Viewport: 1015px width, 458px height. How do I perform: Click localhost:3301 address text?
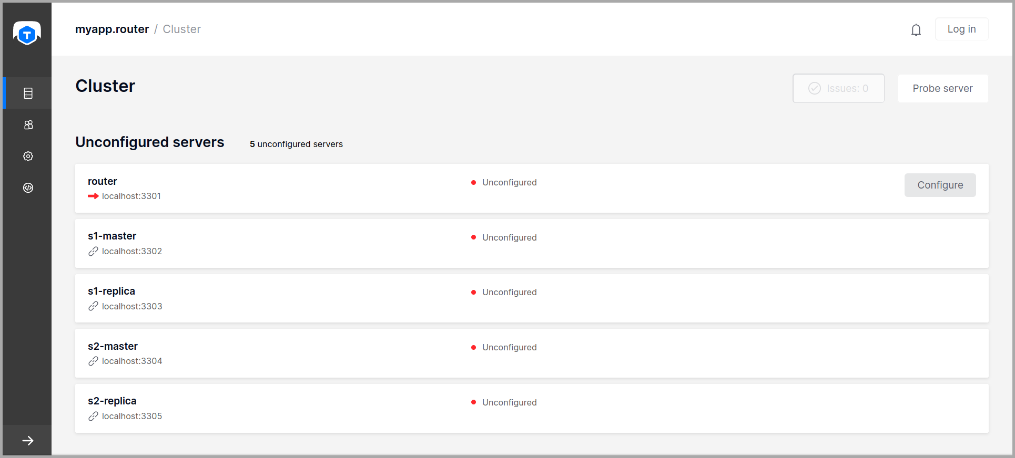pos(131,196)
